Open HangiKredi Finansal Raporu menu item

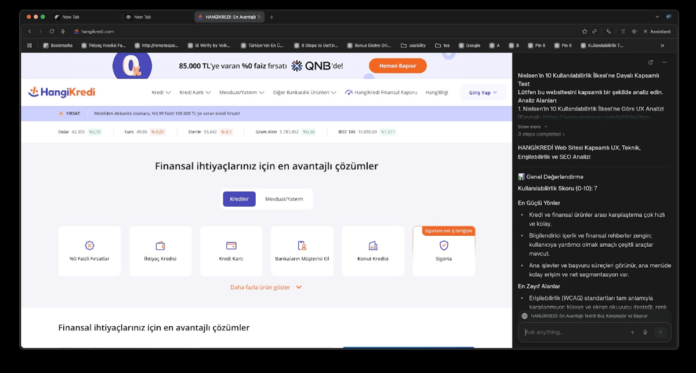381,92
